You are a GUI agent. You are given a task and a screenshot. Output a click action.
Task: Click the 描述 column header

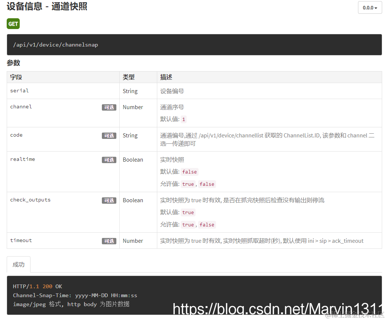click(166, 77)
